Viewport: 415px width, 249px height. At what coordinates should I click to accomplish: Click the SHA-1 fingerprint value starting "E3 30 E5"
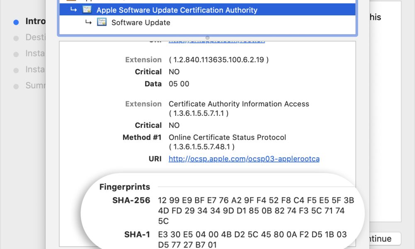[x=252, y=239]
